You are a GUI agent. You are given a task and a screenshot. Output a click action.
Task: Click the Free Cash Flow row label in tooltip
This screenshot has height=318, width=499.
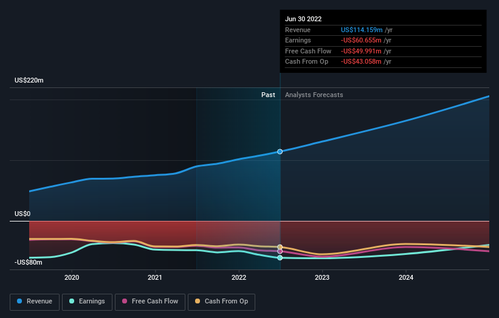pos(308,51)
